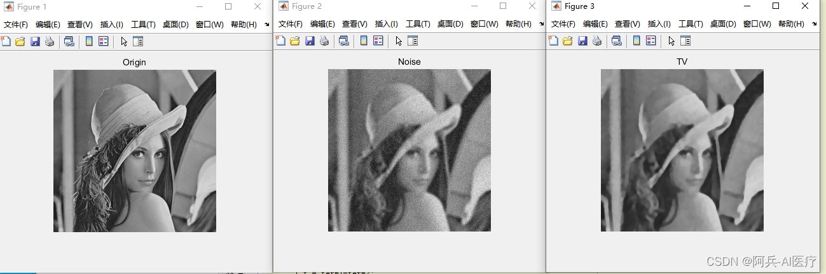Select the TV denoised image in Figure 3
The image size is (826, 274).
pos(682,150)
